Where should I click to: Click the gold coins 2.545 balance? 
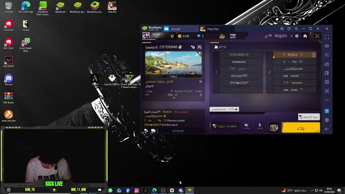coord(184,36)
